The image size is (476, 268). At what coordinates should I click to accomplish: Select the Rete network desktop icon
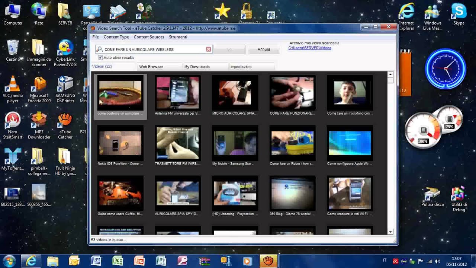click(39, 14)
